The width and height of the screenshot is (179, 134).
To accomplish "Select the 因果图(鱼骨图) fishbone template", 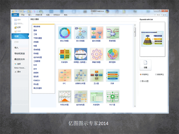I will point(81,54).
